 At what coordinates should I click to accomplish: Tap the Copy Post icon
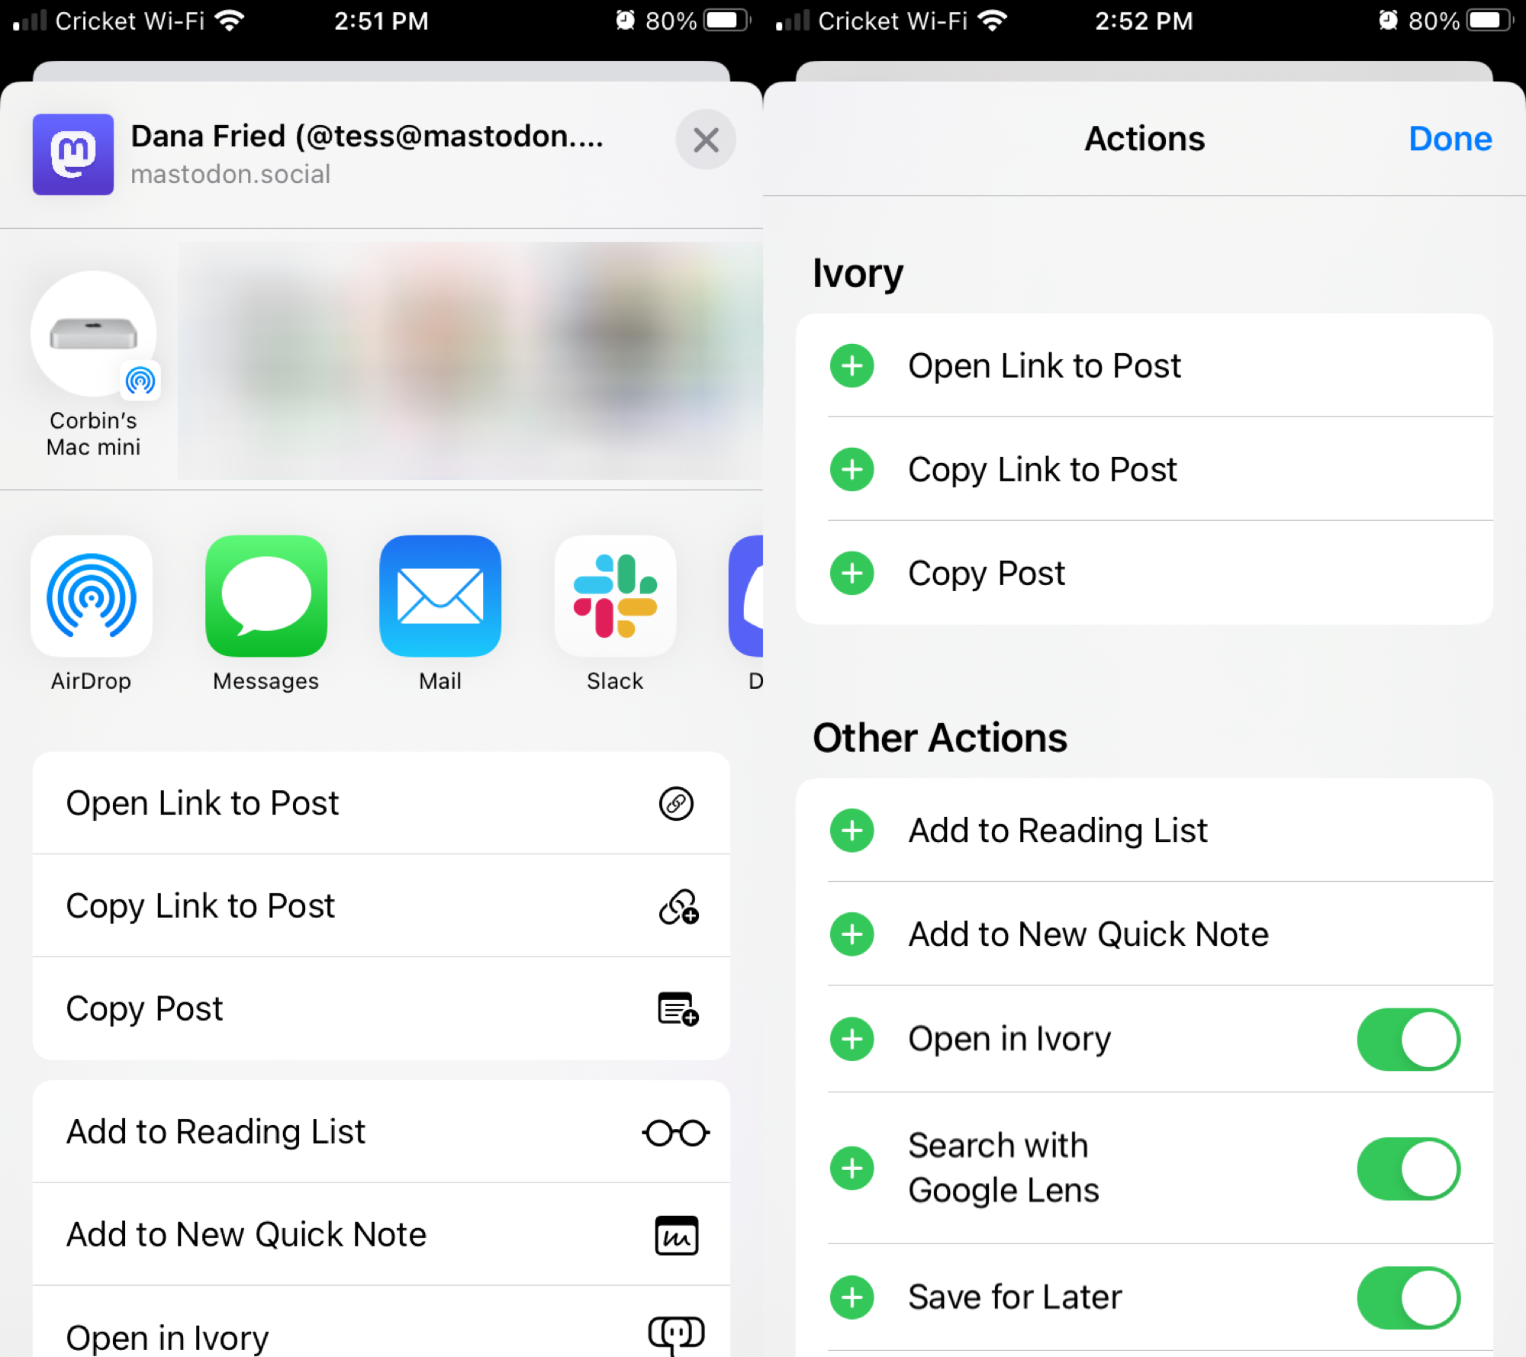coord(678,1008)
